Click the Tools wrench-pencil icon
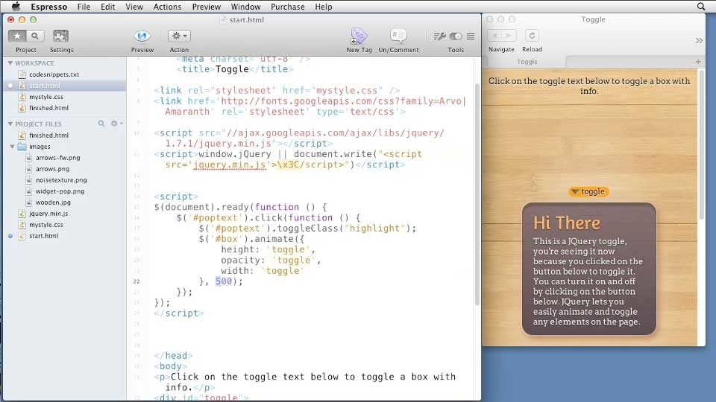Image resolution: width=716 pixels, height=402 pixels. pos(439,36)
